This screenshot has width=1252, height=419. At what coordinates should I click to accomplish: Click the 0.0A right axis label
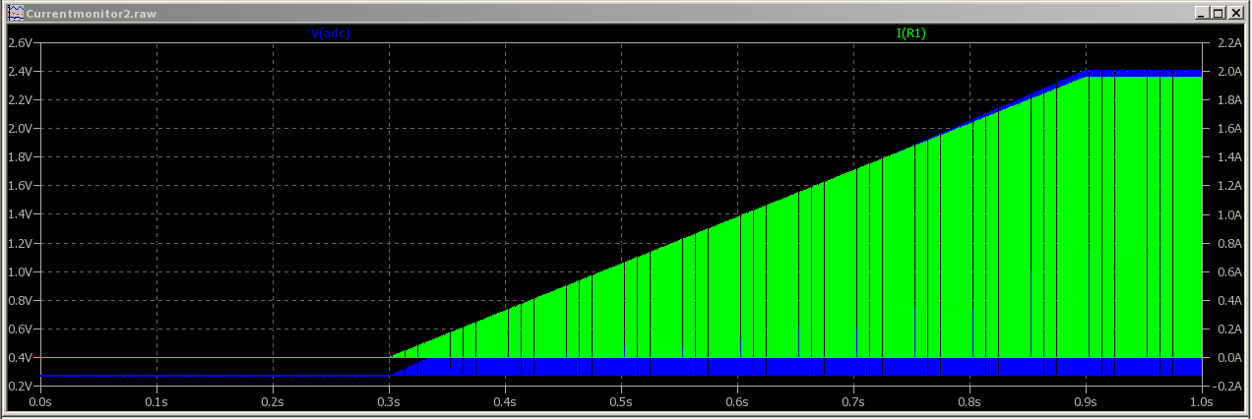(x=1229, y=358)
